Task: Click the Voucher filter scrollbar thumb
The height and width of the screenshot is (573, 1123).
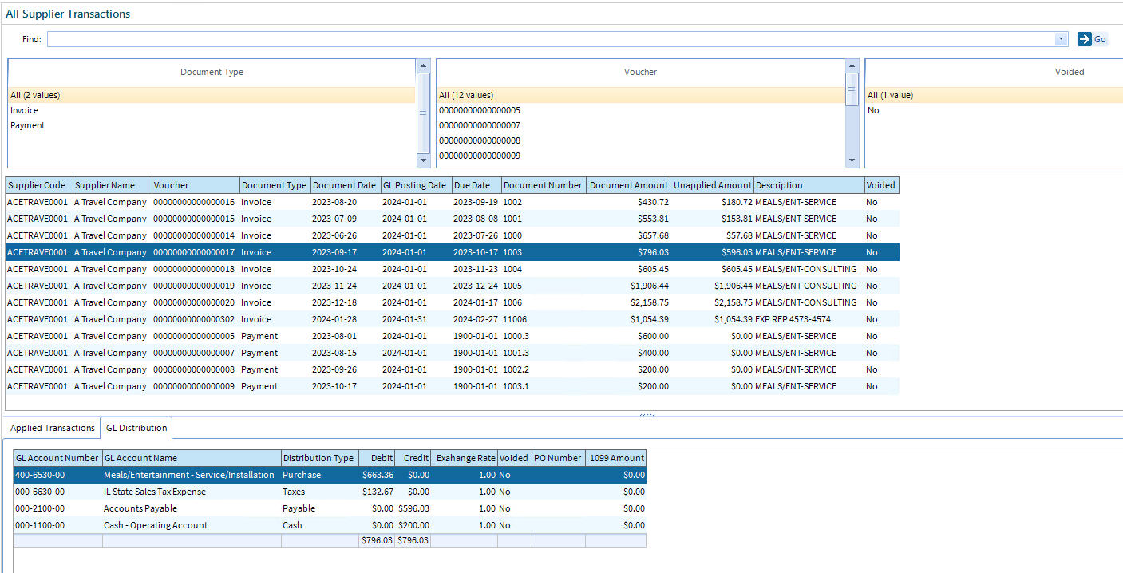Action: pyautogui.click(x=852, y=89)
